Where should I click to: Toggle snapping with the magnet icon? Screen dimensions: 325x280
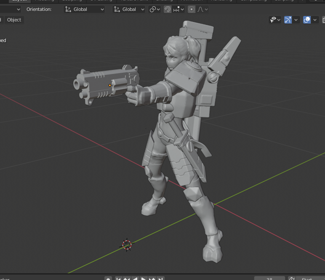point(168,9)
